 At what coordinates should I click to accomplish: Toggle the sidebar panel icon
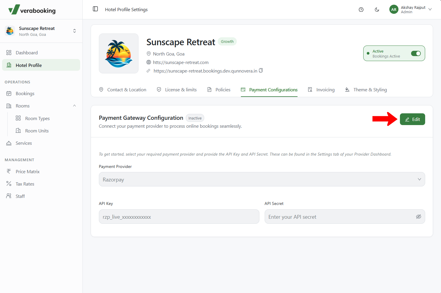pos(95,9)
